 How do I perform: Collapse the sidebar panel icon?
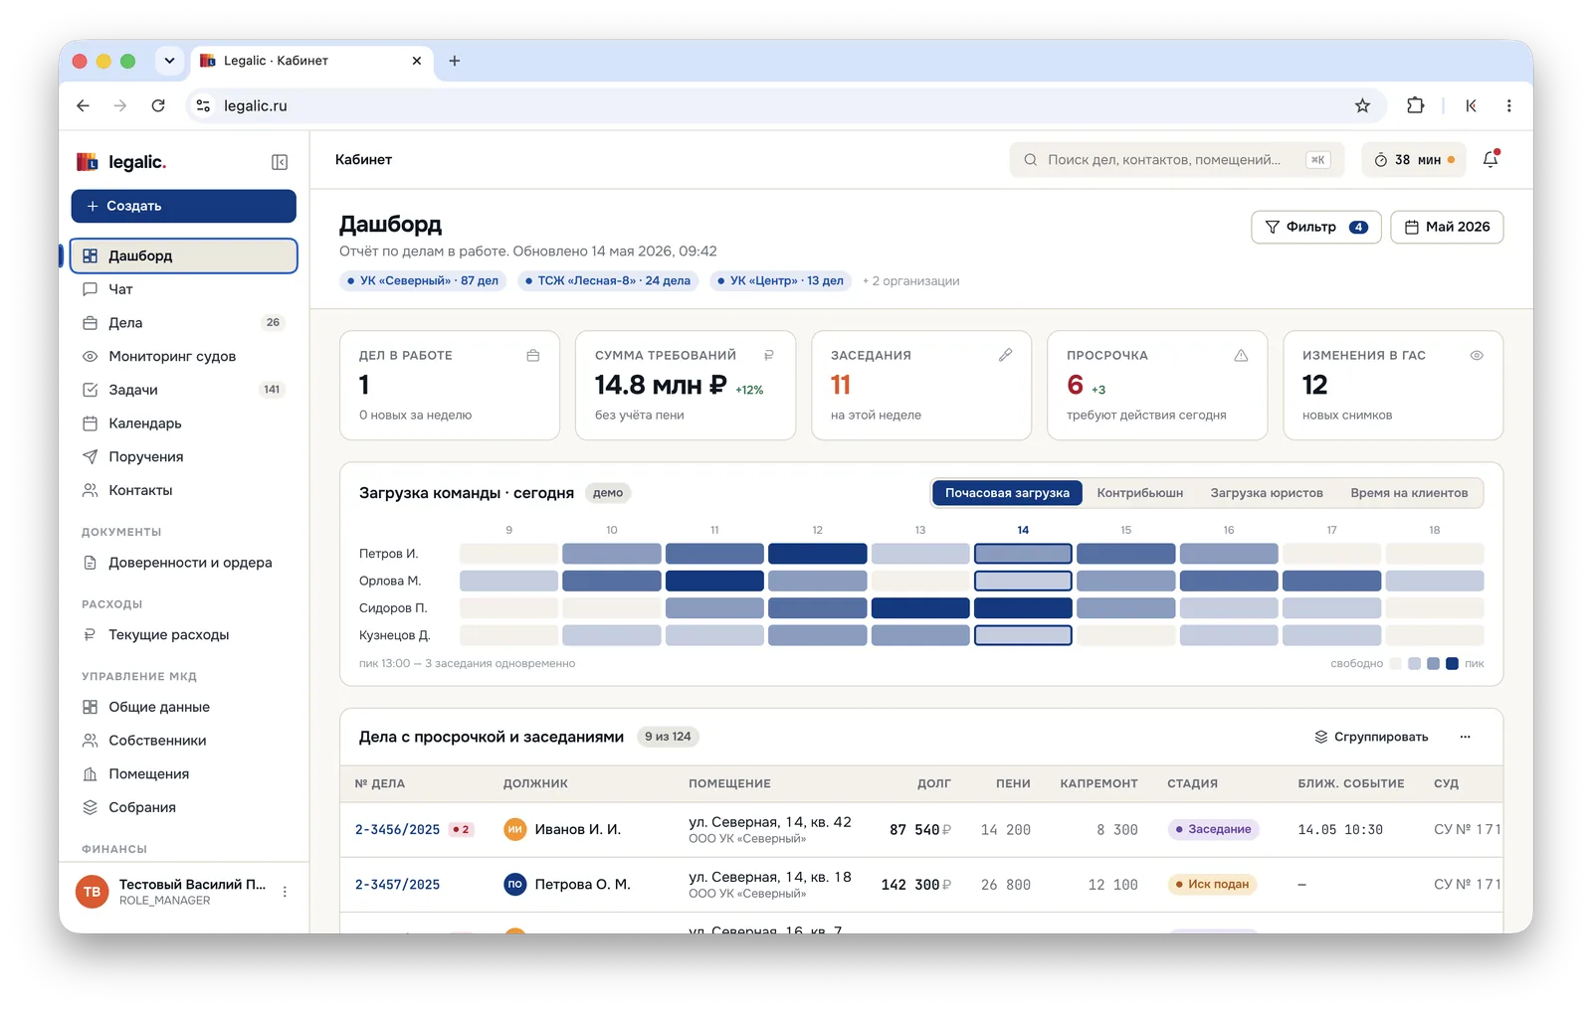pyautogui.click(x=280, y=162)
